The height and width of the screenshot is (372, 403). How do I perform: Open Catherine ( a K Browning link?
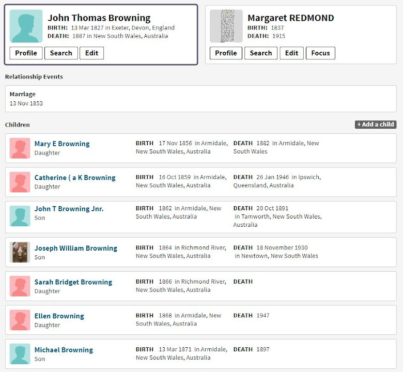(75, 178)
